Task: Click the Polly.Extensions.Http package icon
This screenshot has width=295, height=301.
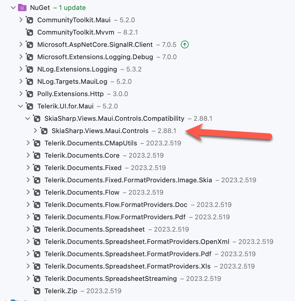Action: [x=29, y=94]
